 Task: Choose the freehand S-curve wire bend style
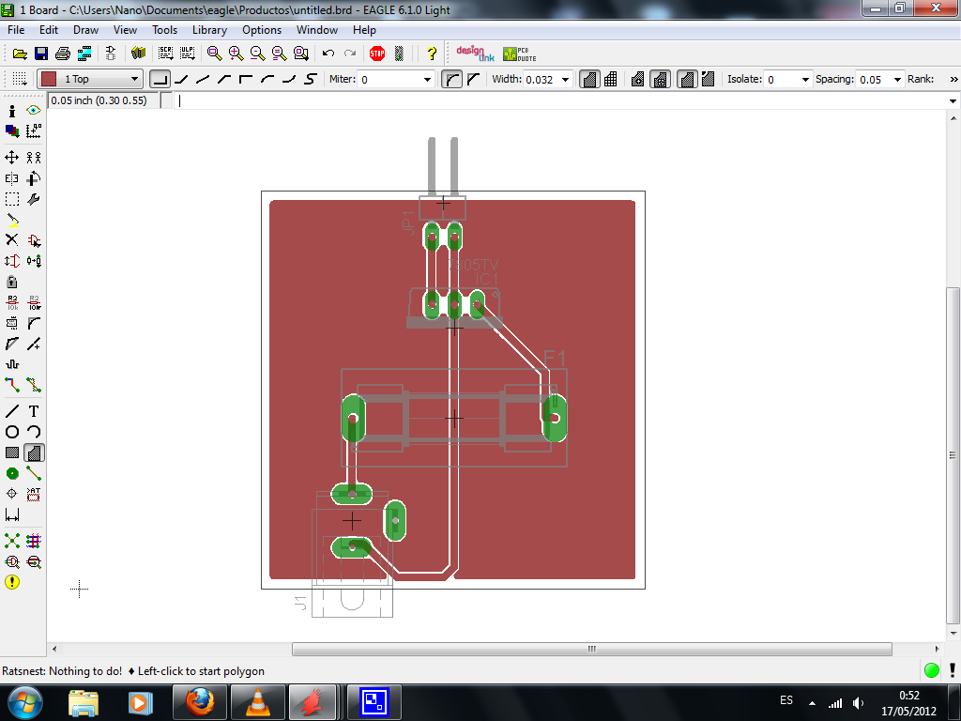click(310, 79)
